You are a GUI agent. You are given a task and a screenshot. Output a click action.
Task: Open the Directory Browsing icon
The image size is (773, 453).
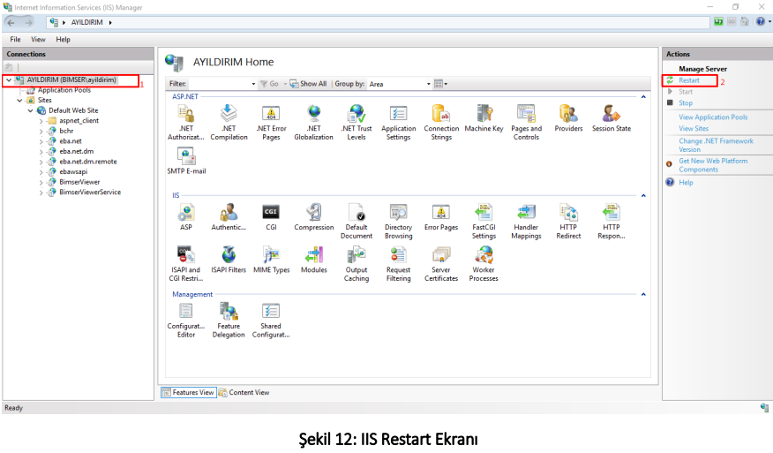click(x=398, y=213)
